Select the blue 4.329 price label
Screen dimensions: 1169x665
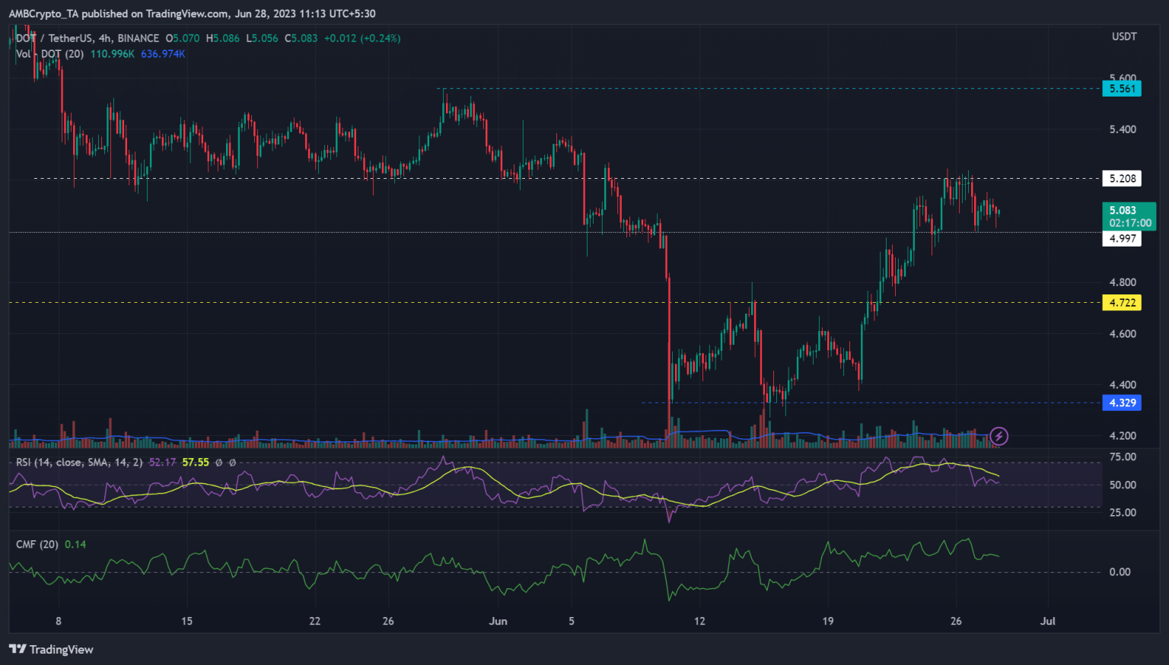pyautogui.click(x=1122, y=403)
